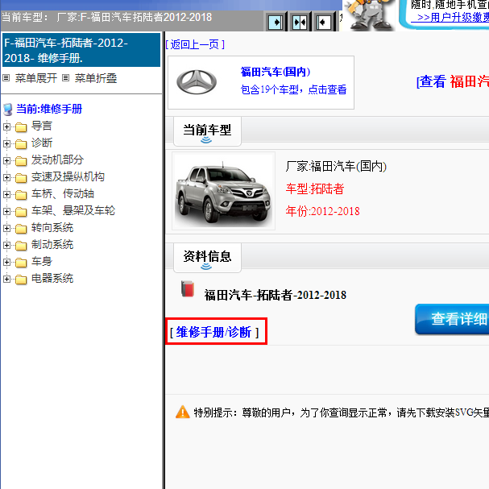Click the 车型:拓陆者 red text

point(315,189)
